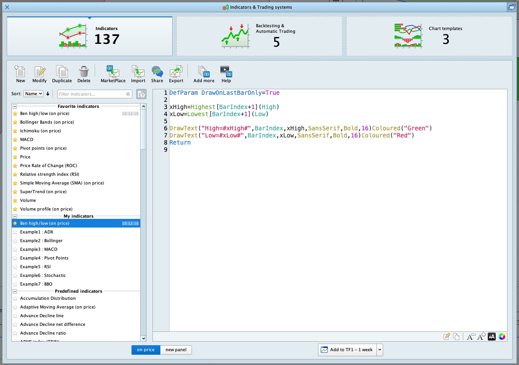
Task: Click the Filter indicators search field
Action: click(x=92, y=94)
